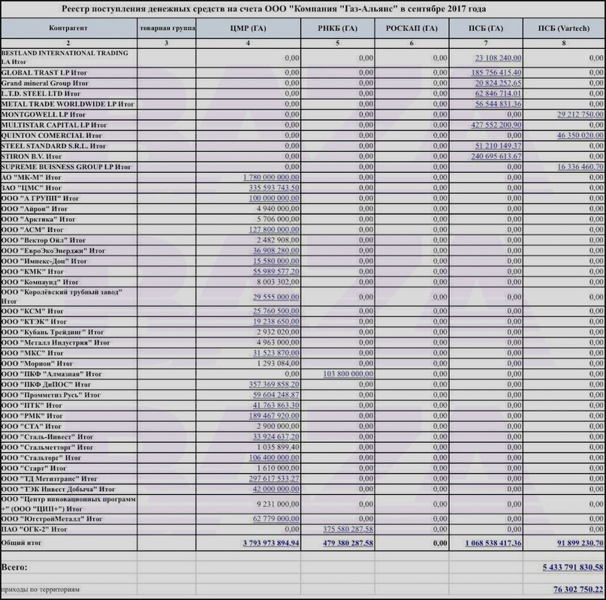The image size is (606, 600).
Task: Click the 297 617 533,27 ТД Метизтранс amount
Action: coord(274,478)
